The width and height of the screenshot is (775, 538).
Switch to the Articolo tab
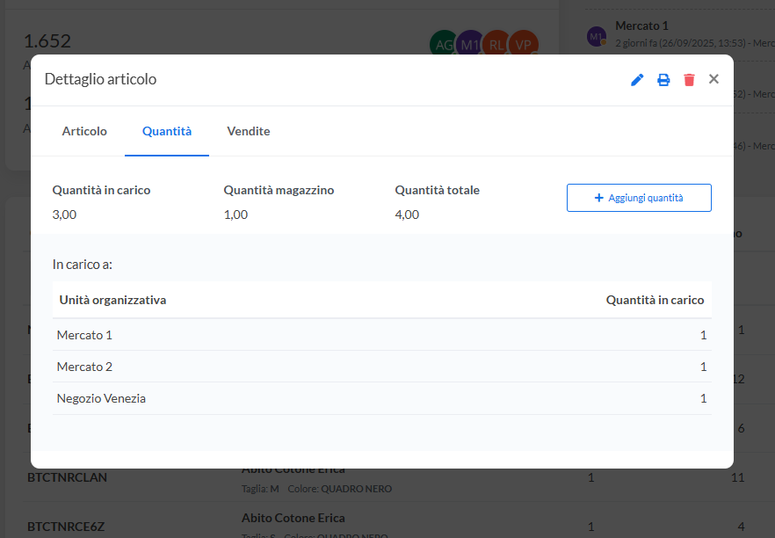click(x=84, y=131)
